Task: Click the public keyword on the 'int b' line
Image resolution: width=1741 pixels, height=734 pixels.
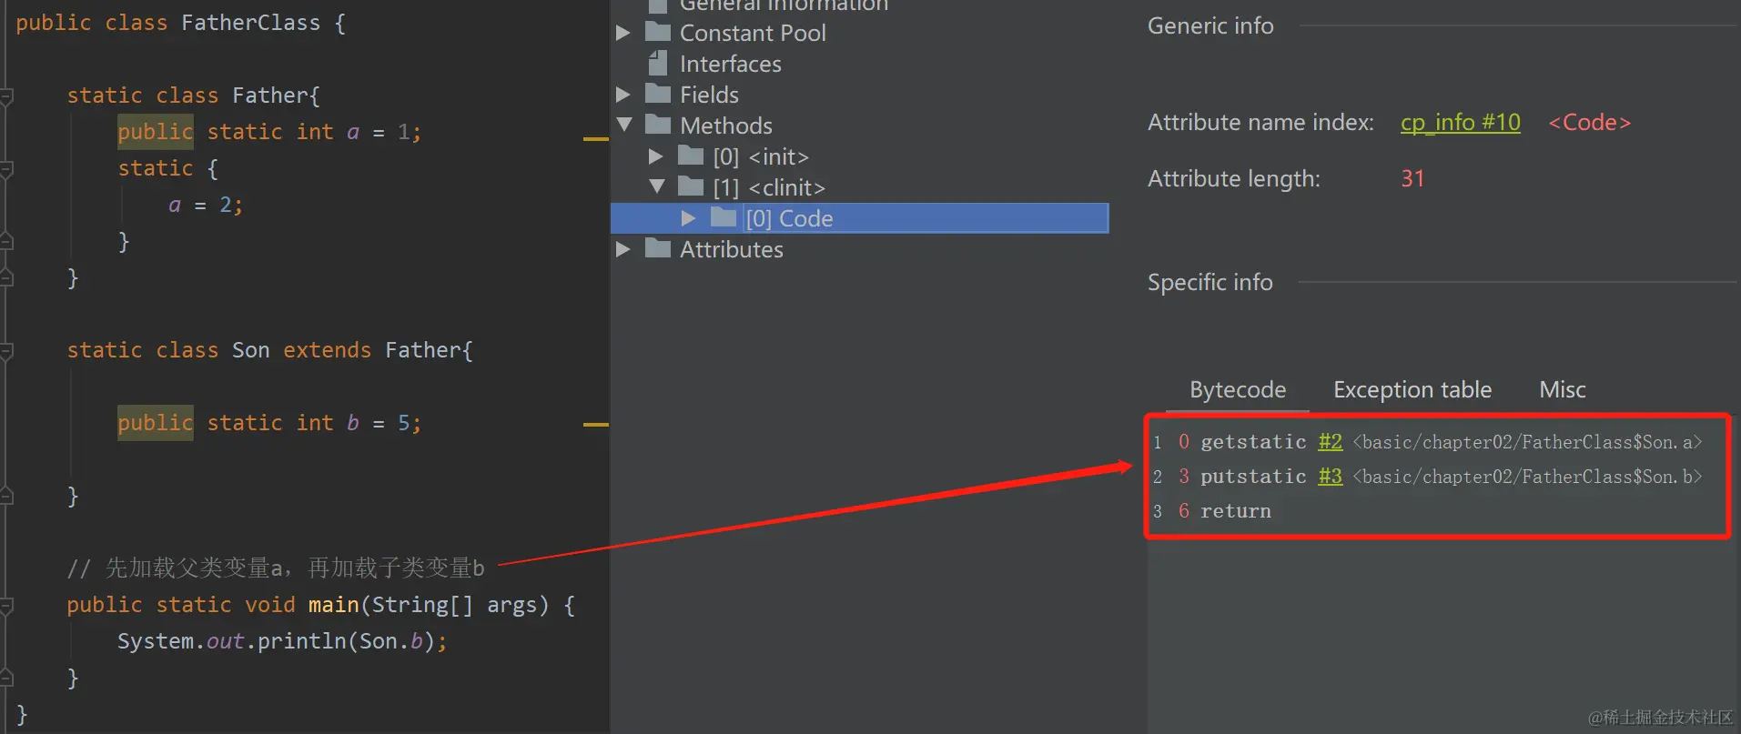Action: coord(156,423)
